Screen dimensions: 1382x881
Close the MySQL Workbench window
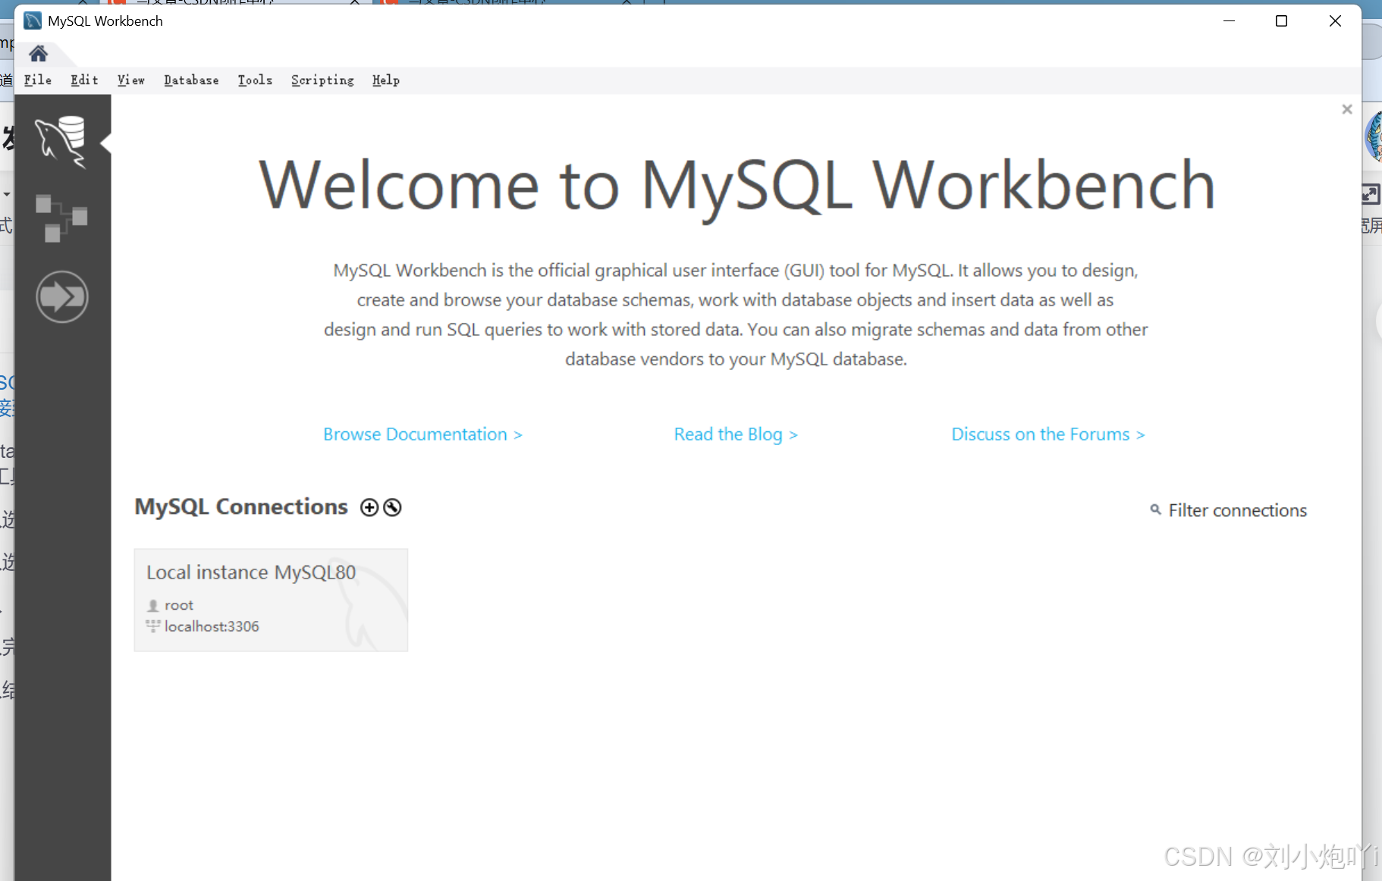[x=1335, y=21]
